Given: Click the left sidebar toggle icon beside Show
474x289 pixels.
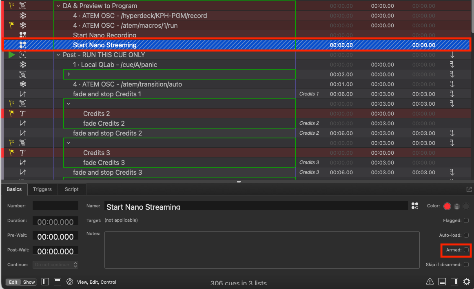Looking at the screenshot, I should pos(45,282).
